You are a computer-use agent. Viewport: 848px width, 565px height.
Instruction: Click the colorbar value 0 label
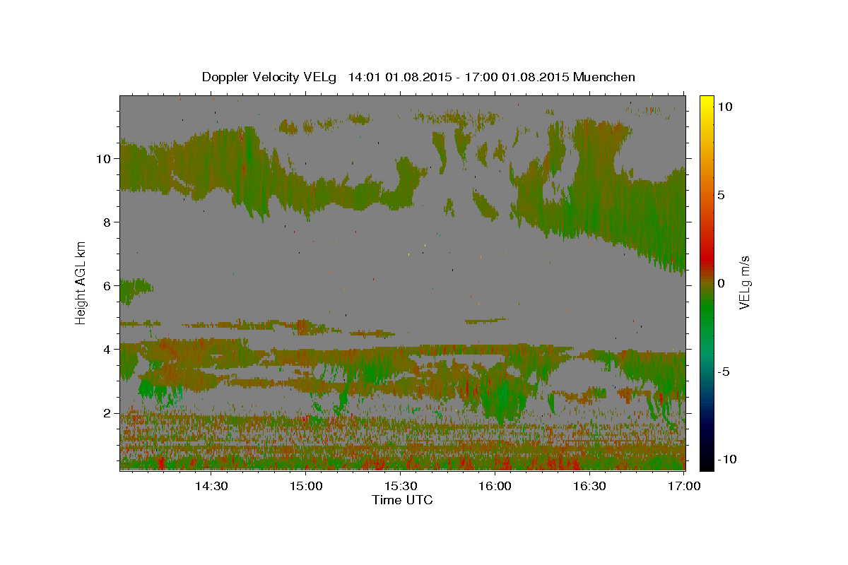point(722,282)
